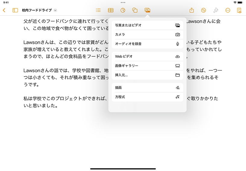The image size is (246, 171).
Task: Open the list formatting icon in toolbar
Action: click(98, 10)
